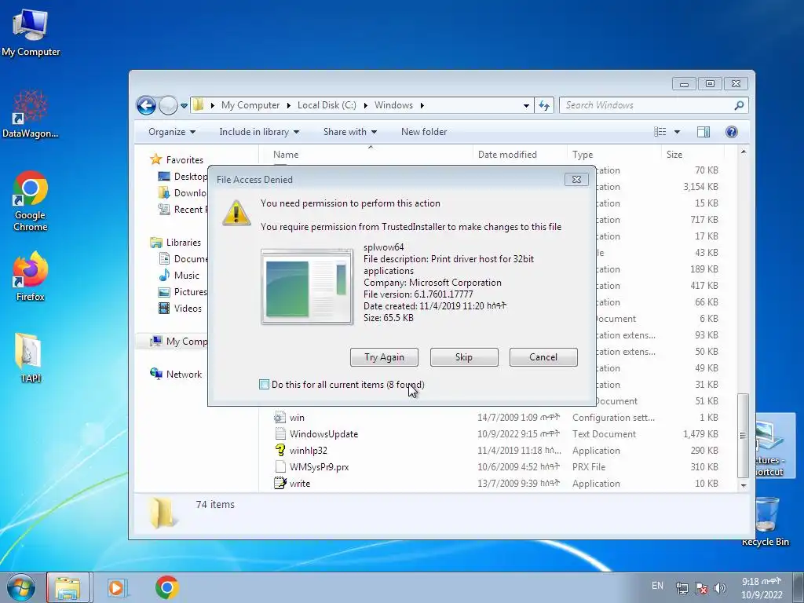
Task: Click warning icon in access denied dialog
Action: (236, 213)
